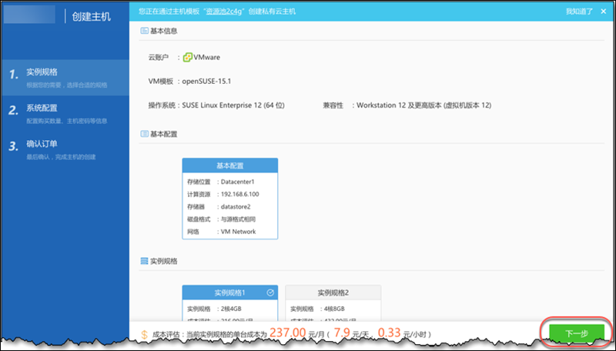Click the openSUSE-15.1 template value

206,82
